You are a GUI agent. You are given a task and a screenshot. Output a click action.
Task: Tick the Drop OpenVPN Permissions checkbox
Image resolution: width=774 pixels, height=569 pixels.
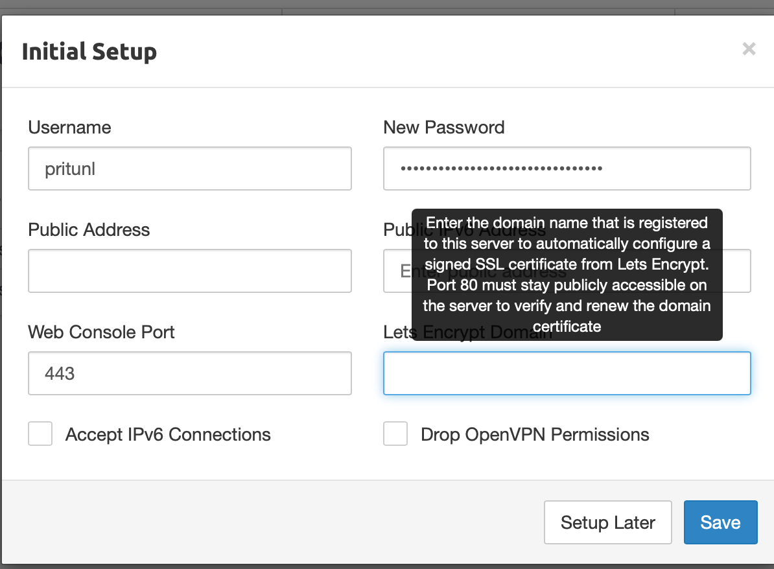[x=395, y=434]
